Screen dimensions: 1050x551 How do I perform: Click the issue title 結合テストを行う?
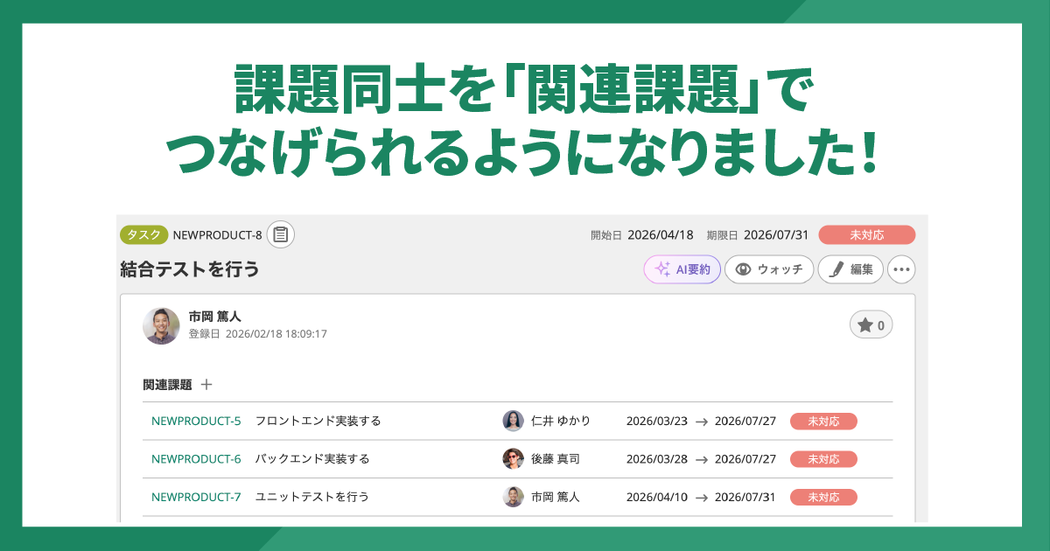(x=190, y=269)
